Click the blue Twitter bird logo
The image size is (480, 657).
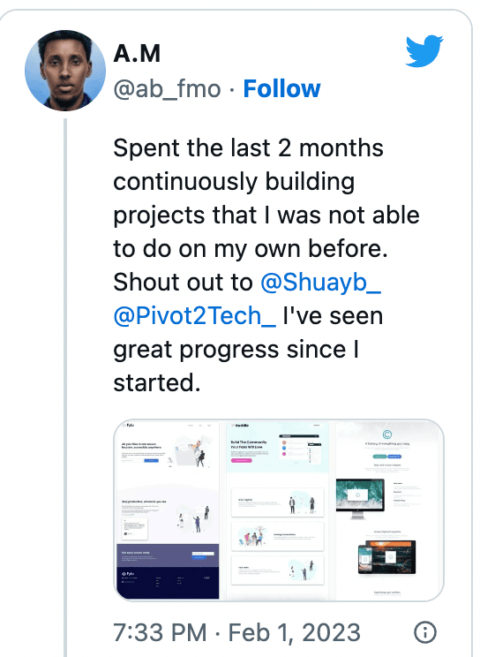(424, 50)
